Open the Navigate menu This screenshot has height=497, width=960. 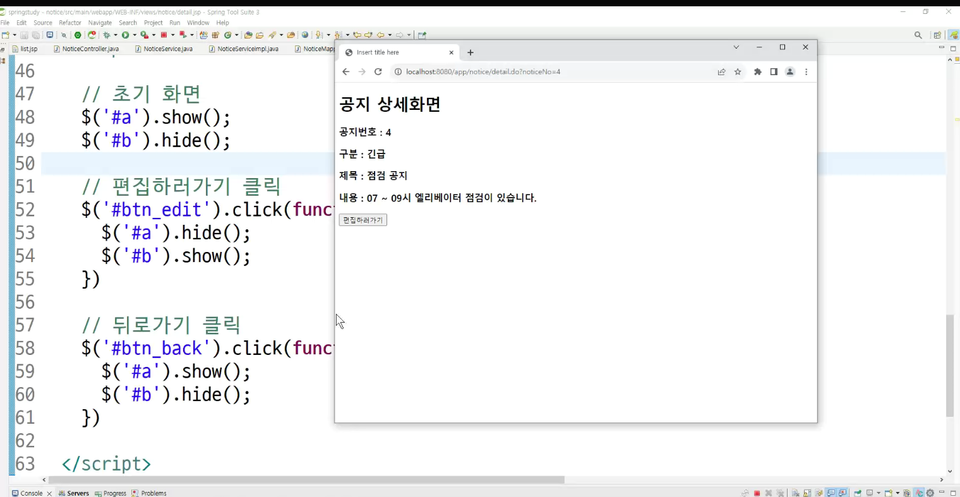point(100,23)
